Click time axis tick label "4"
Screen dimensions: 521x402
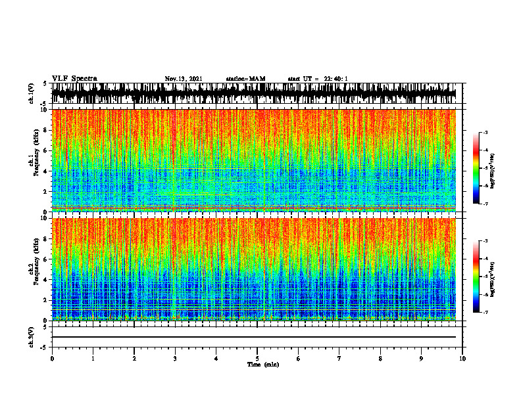click(216, 359)
